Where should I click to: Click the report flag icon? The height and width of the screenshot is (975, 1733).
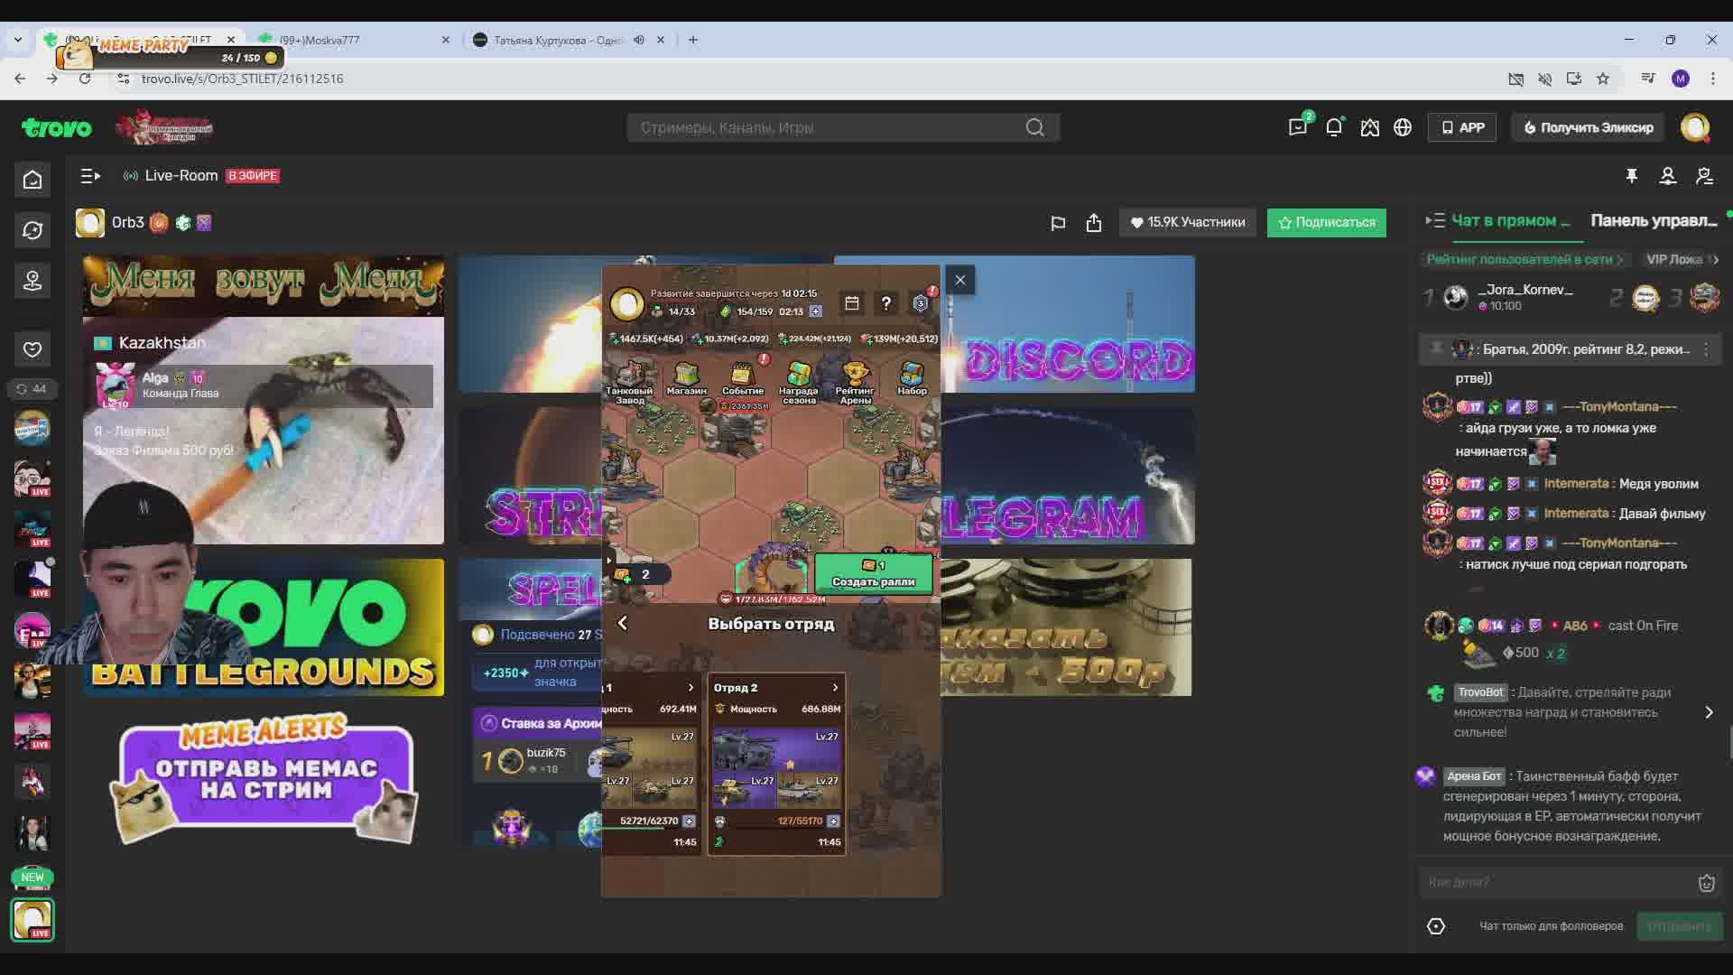1058,223
